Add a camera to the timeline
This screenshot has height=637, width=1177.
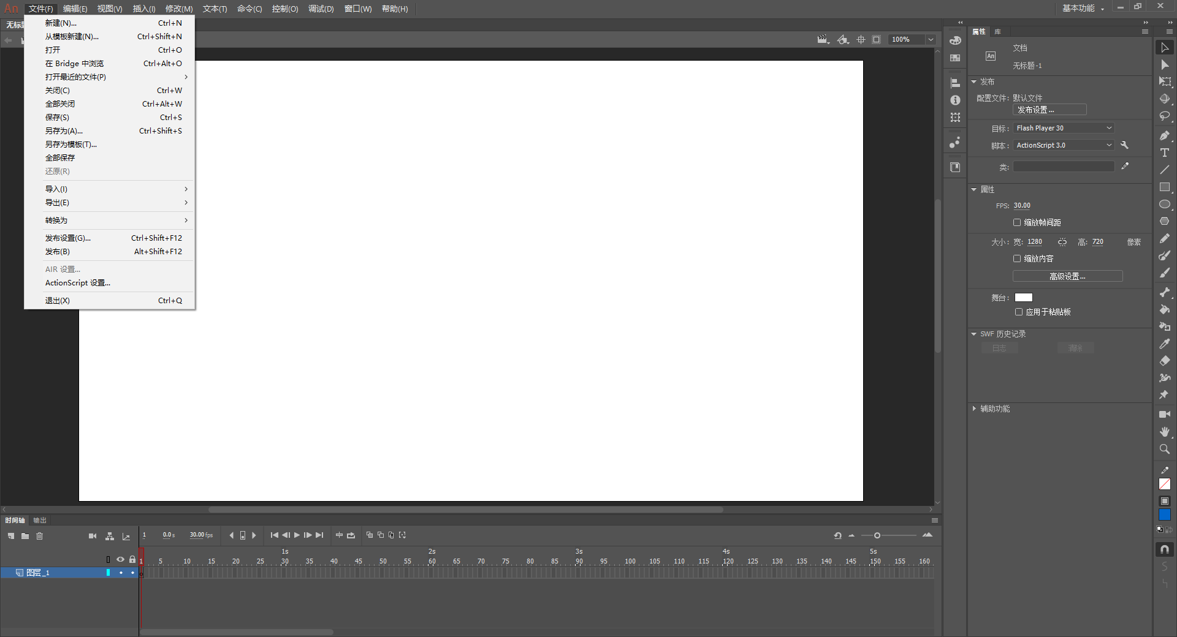click(x=93, y=537)
